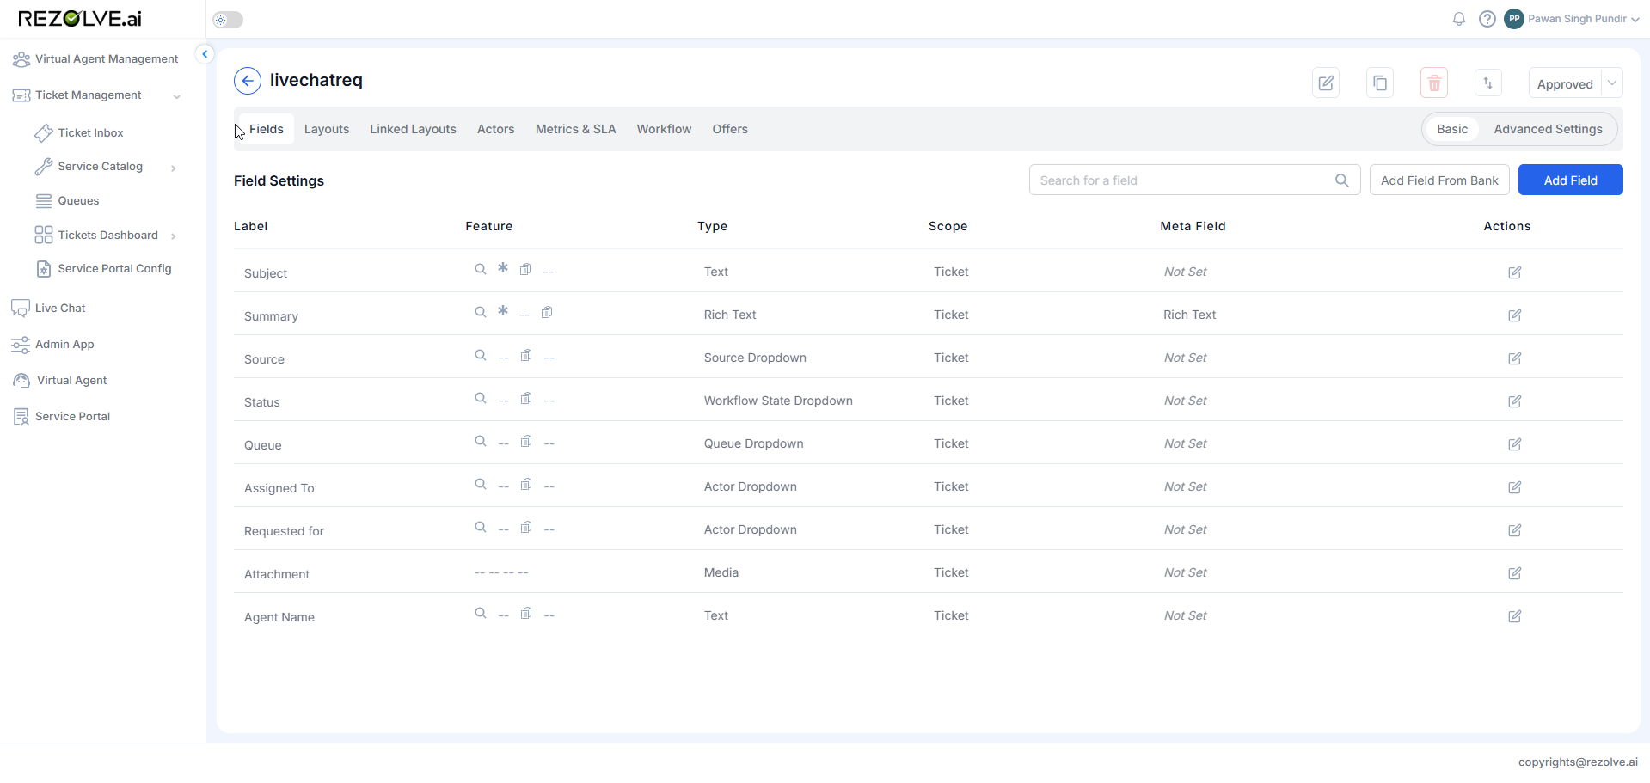This screenshot has height=783, width=1650.
Task: Toggle the light/dark theme switch
Action: [x=228, y=20]
